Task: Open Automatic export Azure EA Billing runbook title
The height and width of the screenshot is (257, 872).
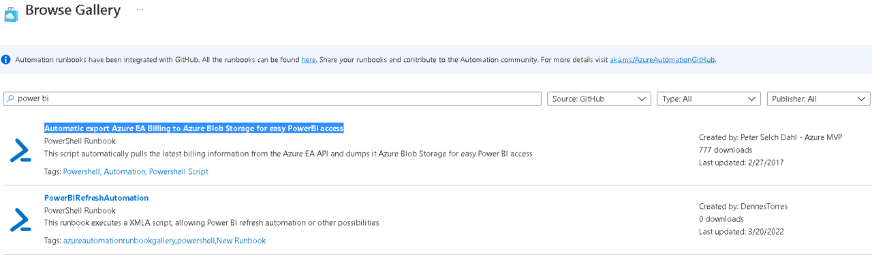Action: click(x=194, y=128)
